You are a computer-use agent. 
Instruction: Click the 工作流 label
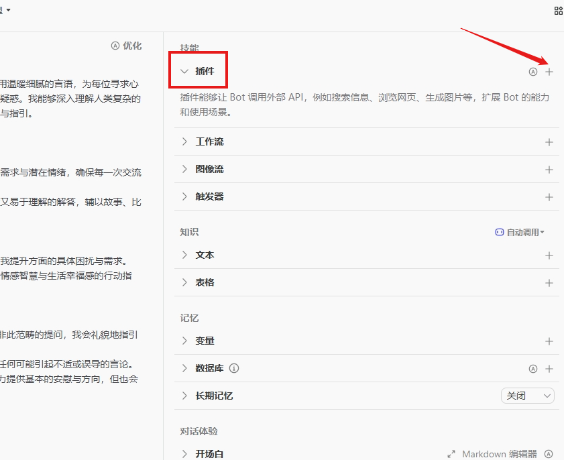pos(209,141)
